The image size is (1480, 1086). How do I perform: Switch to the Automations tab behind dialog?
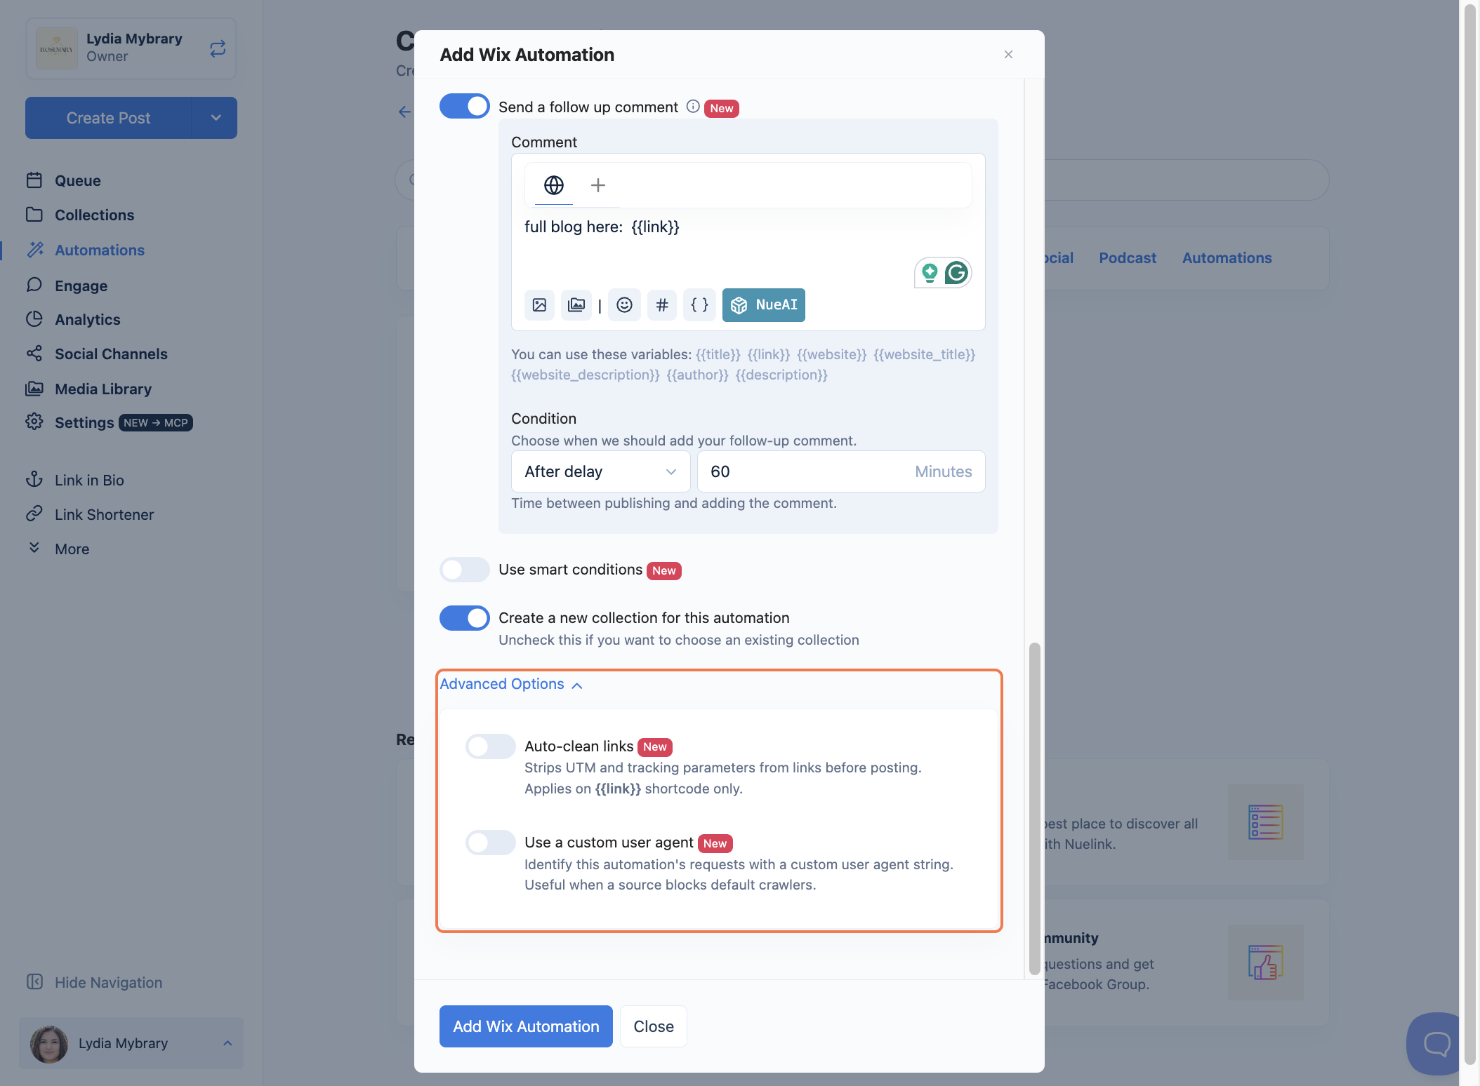pyautogui.click(x=1227, y=257)
